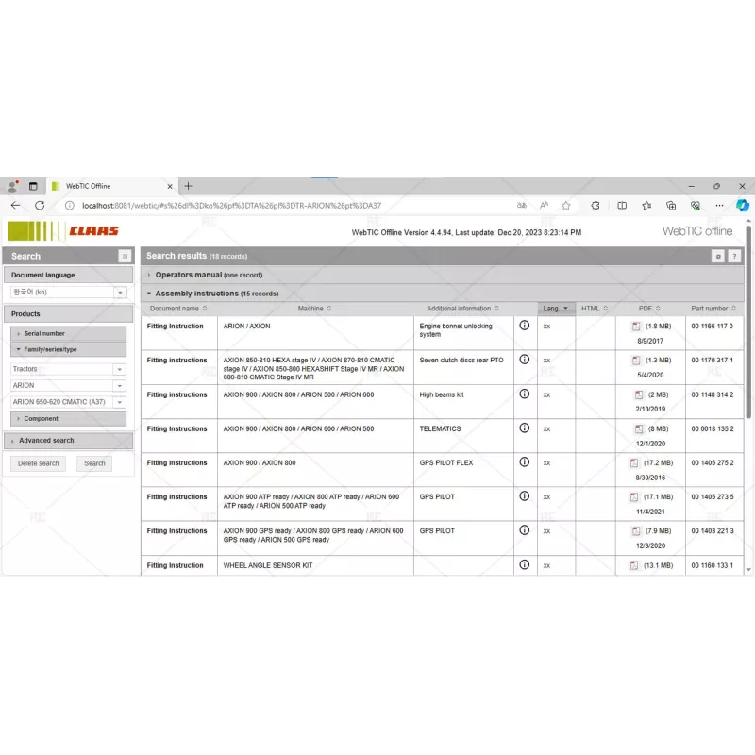Click the help icon in Search results header

[734, 256]
